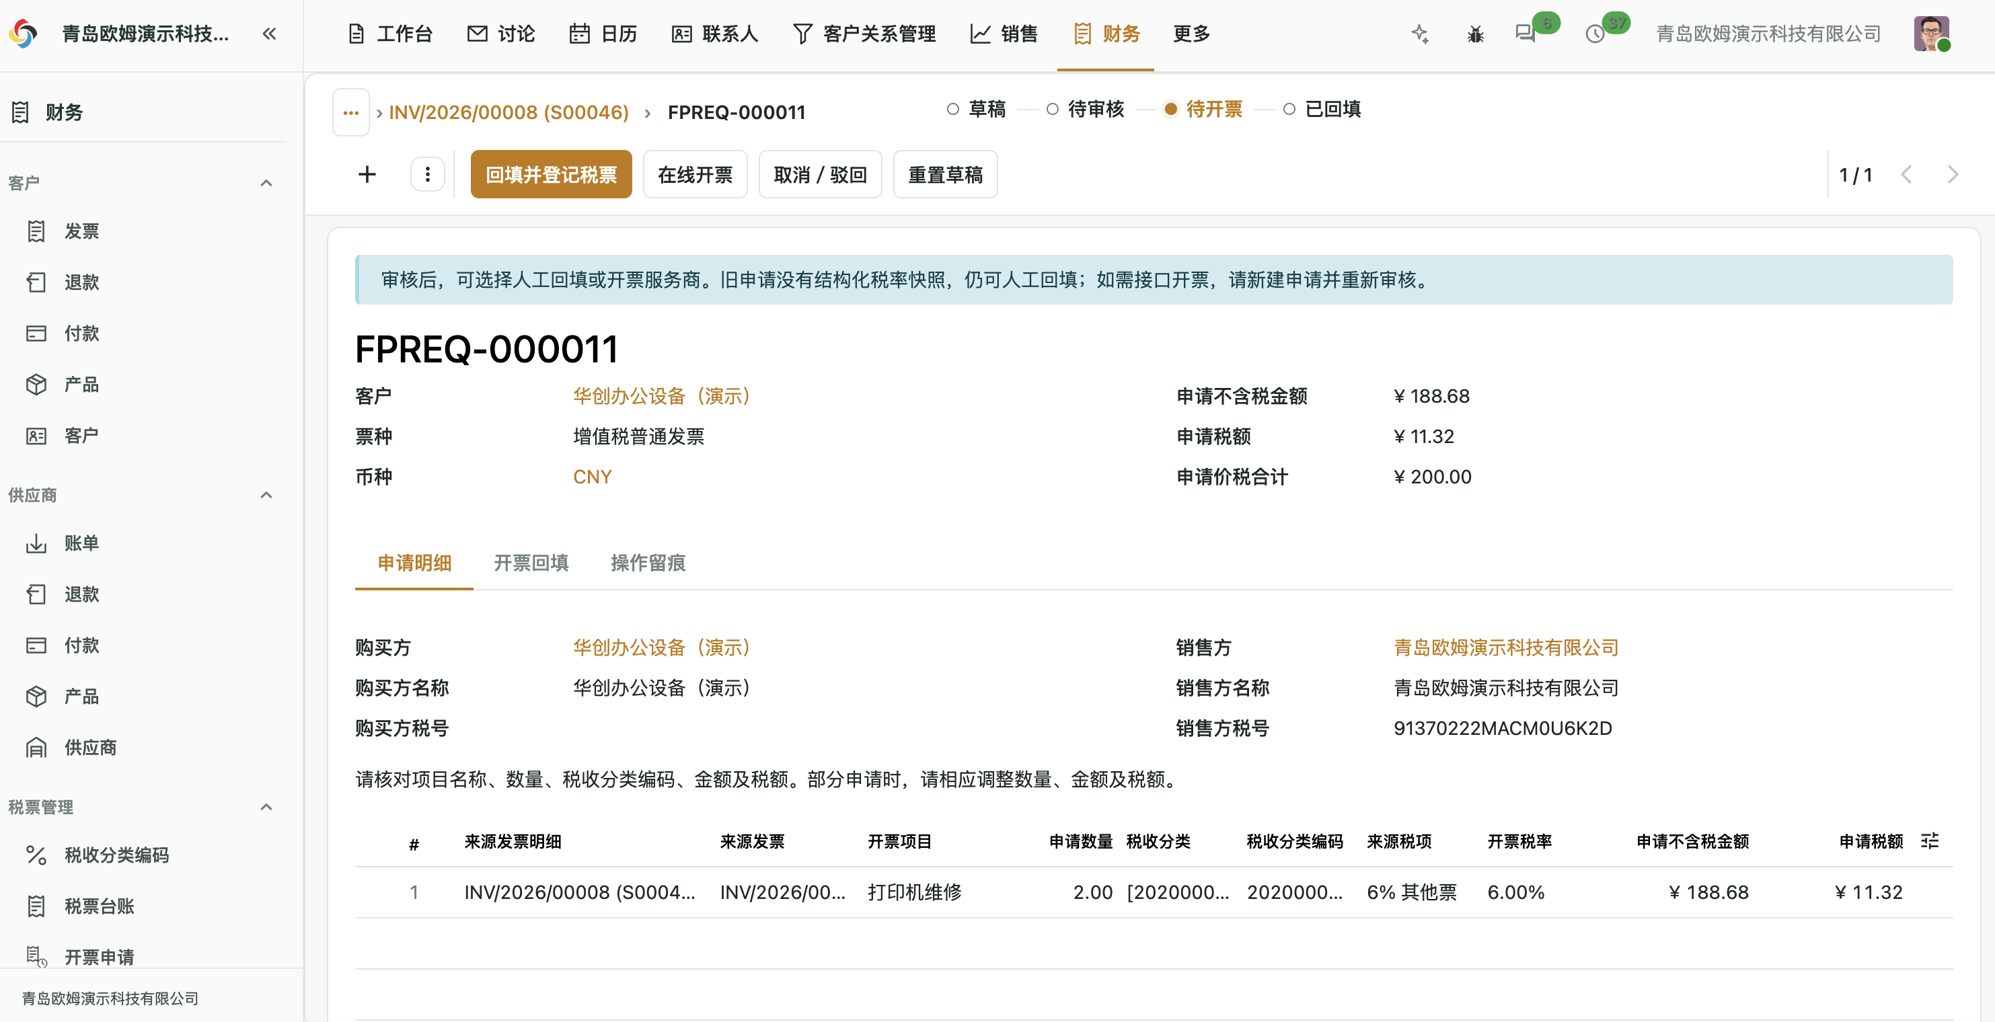1995x1022 pixels.
Task: Open 税票台账 in sidebar
Action: tap(99, 906)
